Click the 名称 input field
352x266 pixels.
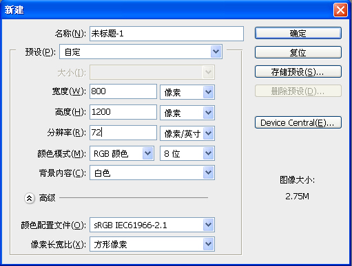click(x=167, y=34)
